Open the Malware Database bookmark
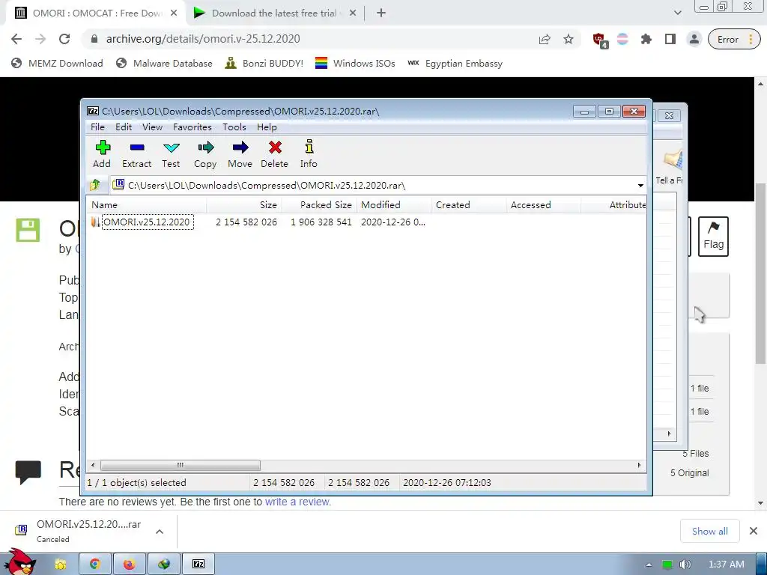 [164, 63]
